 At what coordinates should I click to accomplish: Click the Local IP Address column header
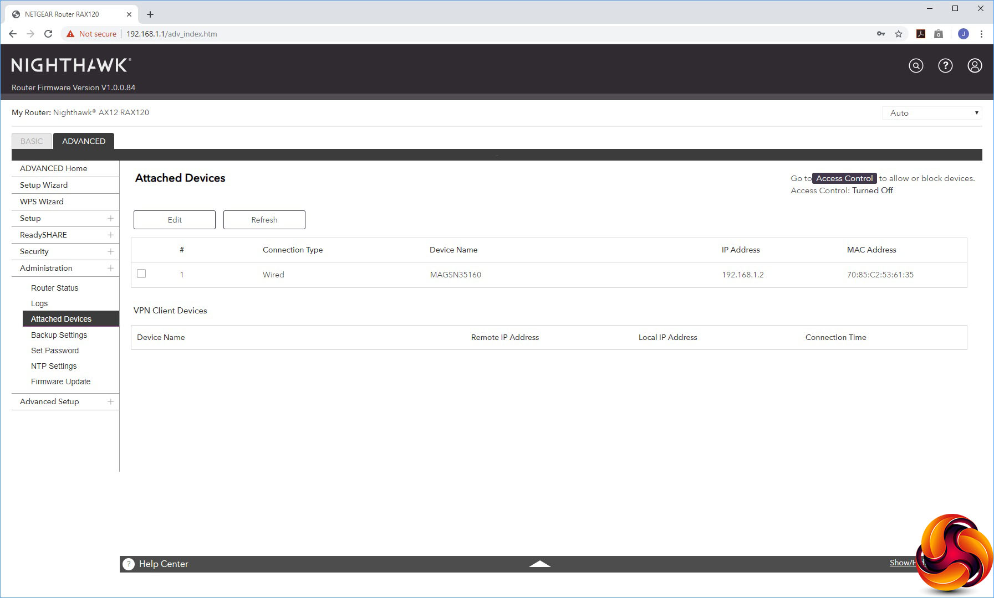click(668, 337)
